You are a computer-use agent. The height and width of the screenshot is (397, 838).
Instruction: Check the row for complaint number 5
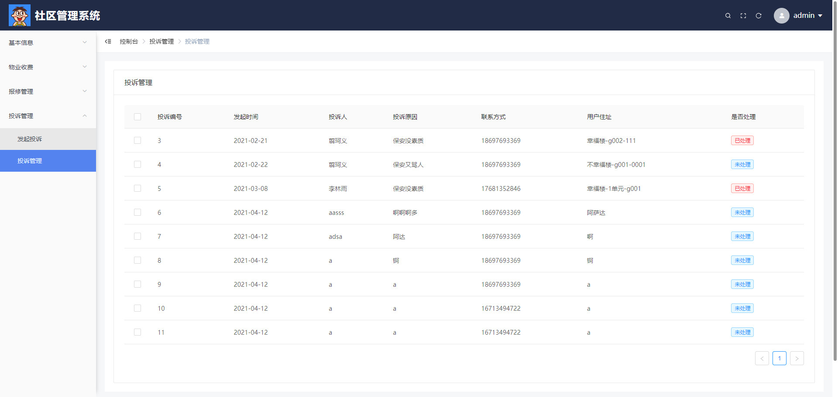(137, 188)
